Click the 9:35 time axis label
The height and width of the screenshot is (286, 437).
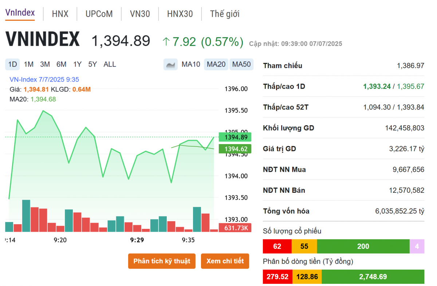188,240
